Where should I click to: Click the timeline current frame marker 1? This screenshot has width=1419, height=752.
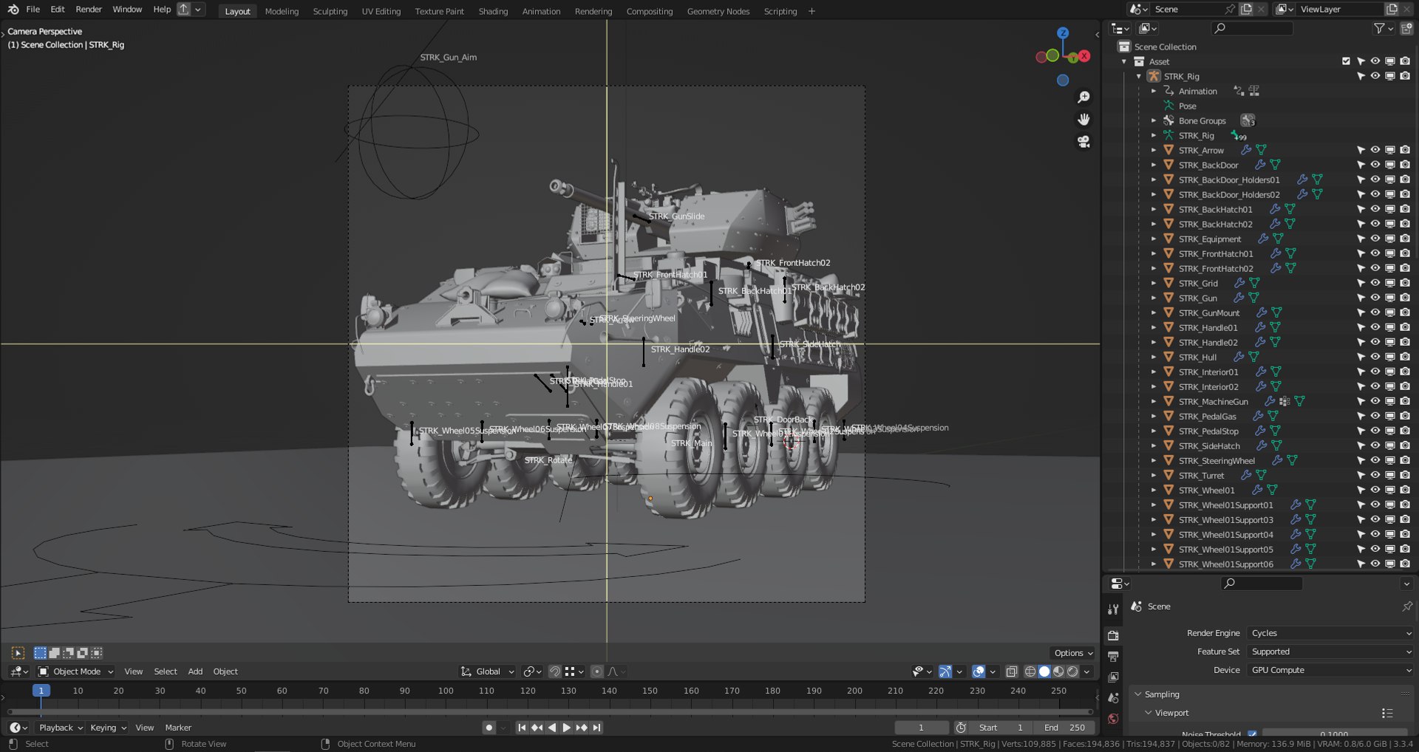(41, 691)
